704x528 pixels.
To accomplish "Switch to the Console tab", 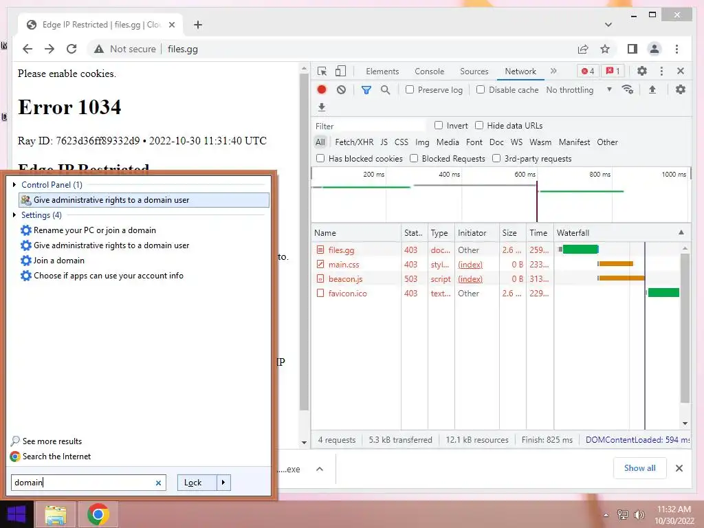I will tap(429, 71).
